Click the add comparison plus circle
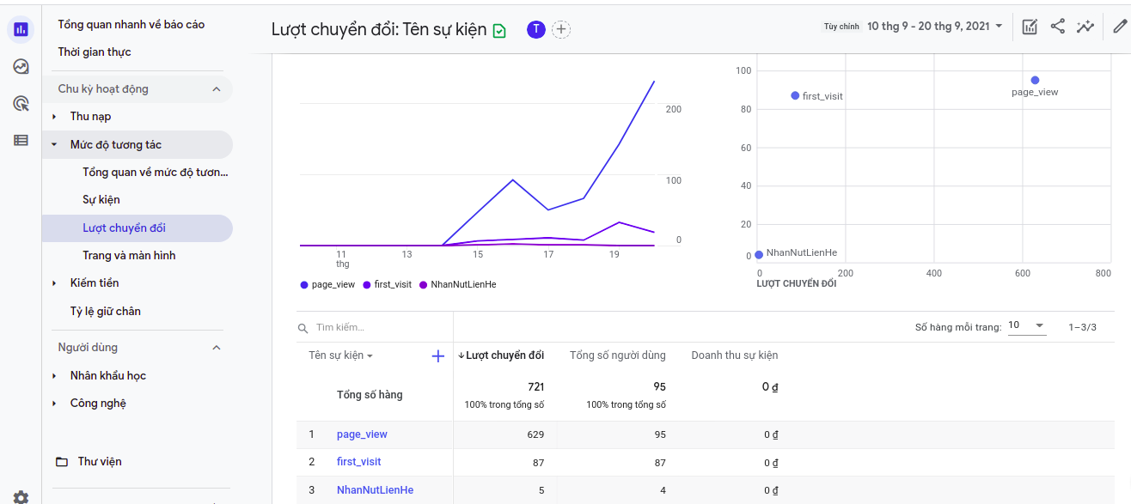This screenshot has width=1131, height=504. pyautogui.click(x=561, y=30)
